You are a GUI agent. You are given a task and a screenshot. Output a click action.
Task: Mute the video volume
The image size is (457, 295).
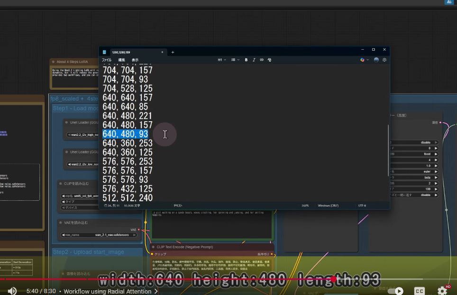tap(12, 291)
